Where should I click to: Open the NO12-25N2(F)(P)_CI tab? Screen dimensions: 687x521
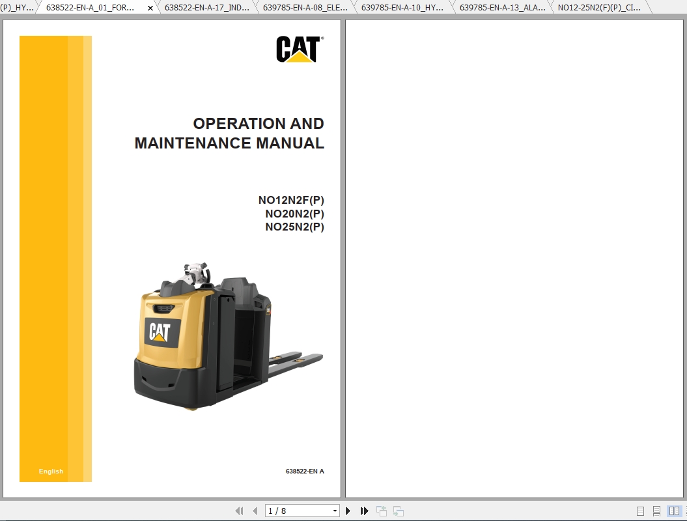click(x=598, y=8)
